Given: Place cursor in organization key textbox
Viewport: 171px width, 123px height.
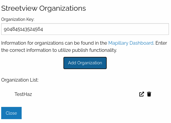Looking at the screenshot, I should point(85,29).
